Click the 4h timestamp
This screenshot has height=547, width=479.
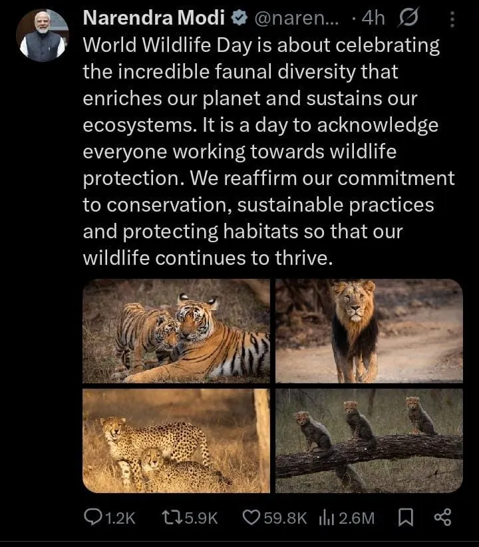click(x=373, y=19)
